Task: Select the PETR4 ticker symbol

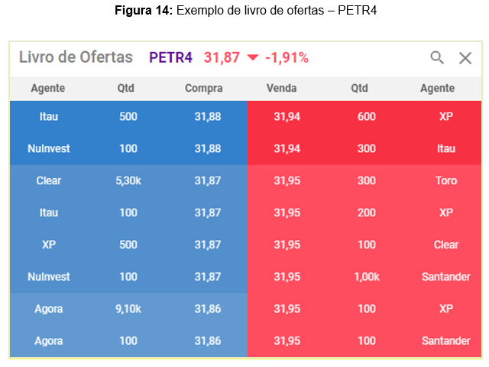Action: [x=170, y=57]
